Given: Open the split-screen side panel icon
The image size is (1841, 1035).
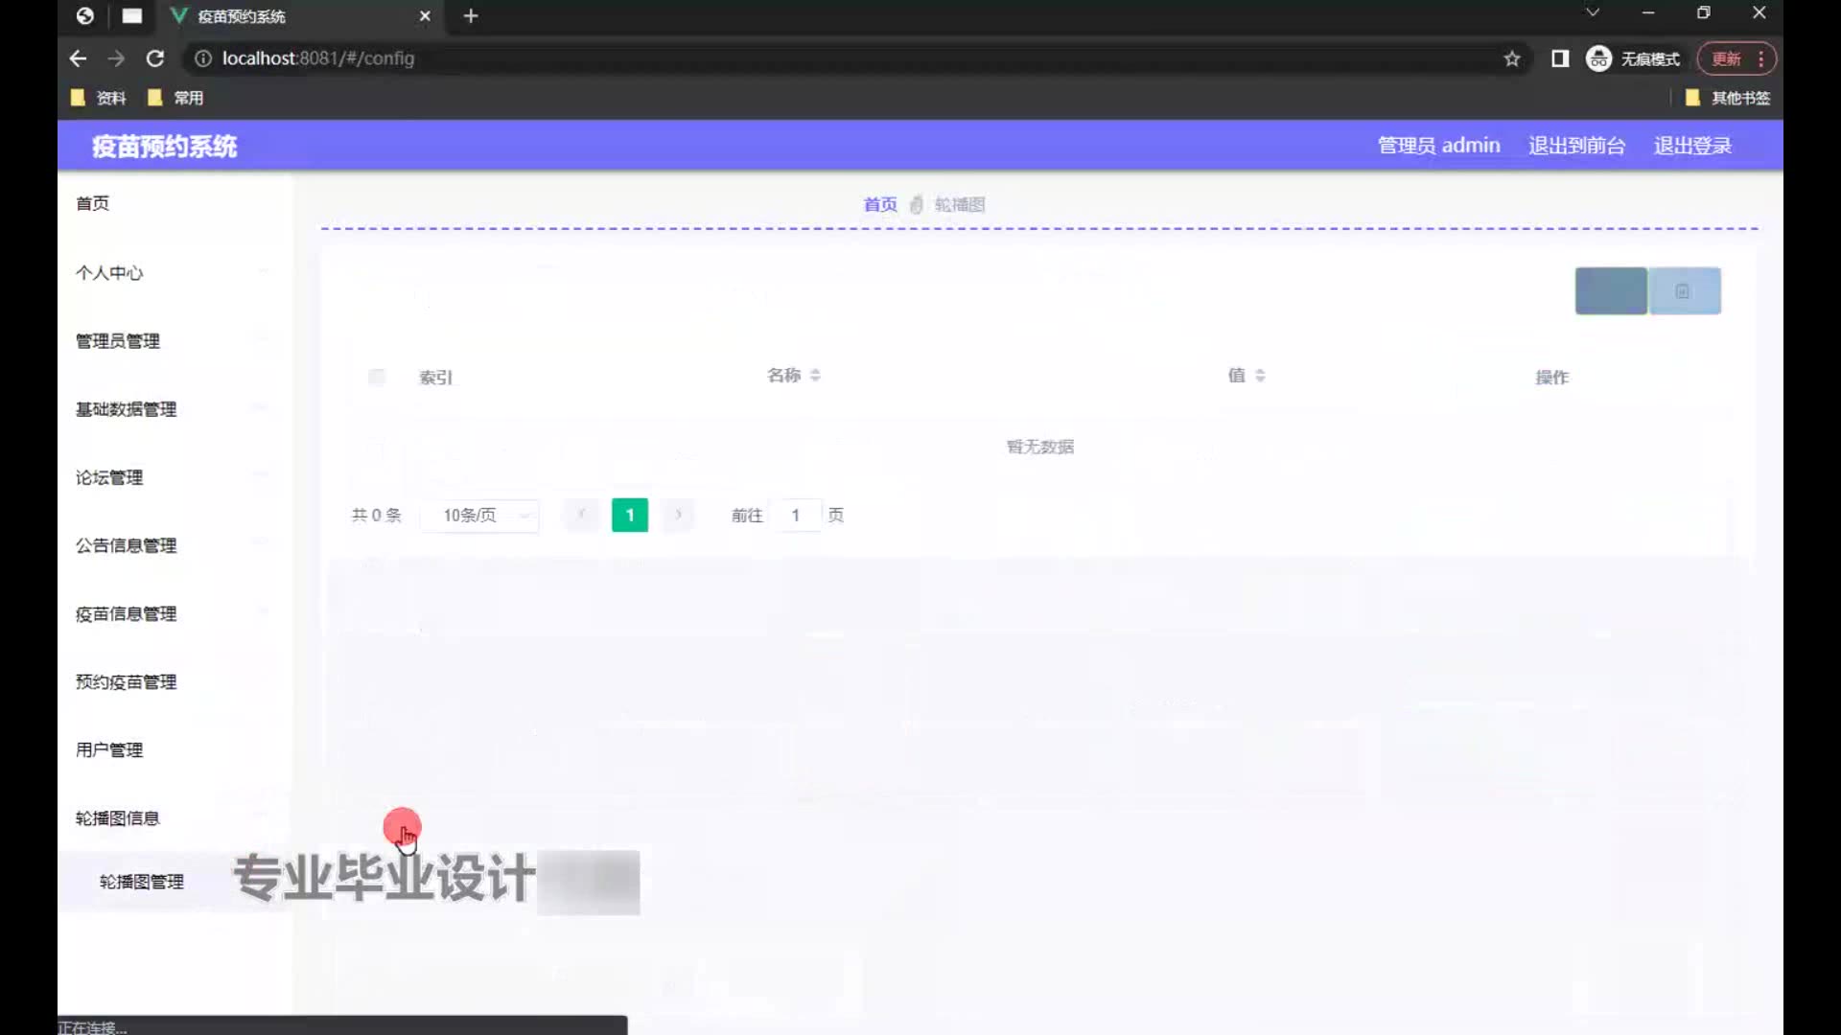Looking at the screenshot, I should [1560, 58].
